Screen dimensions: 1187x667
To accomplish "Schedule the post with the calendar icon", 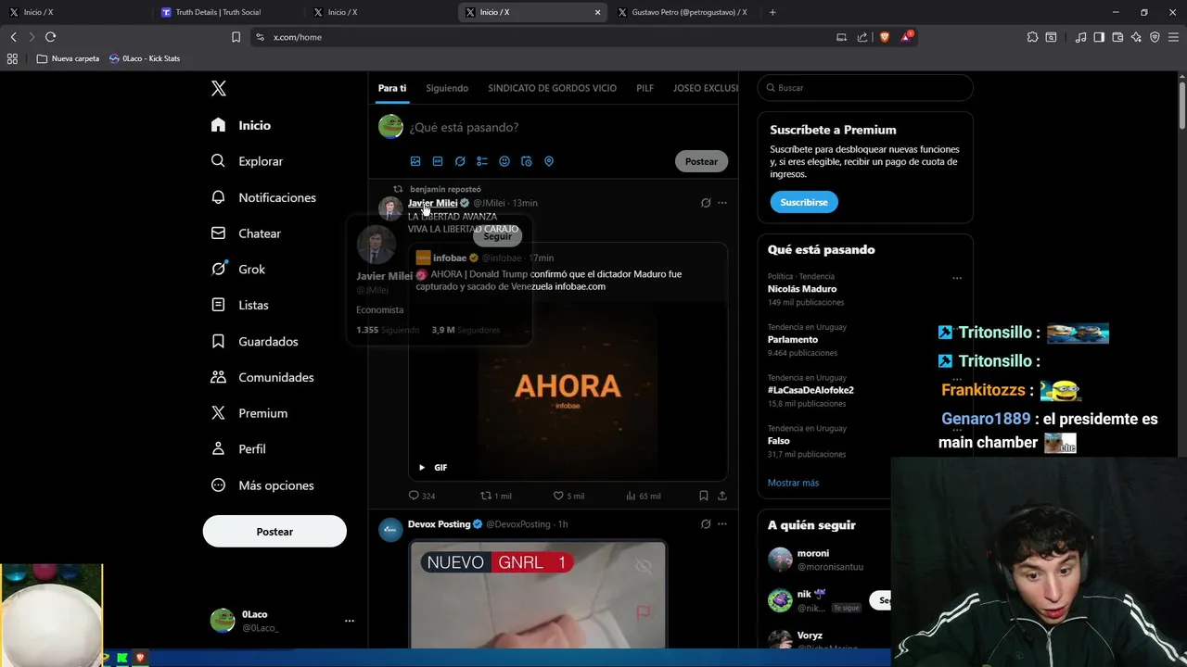I will pos(527,161).
